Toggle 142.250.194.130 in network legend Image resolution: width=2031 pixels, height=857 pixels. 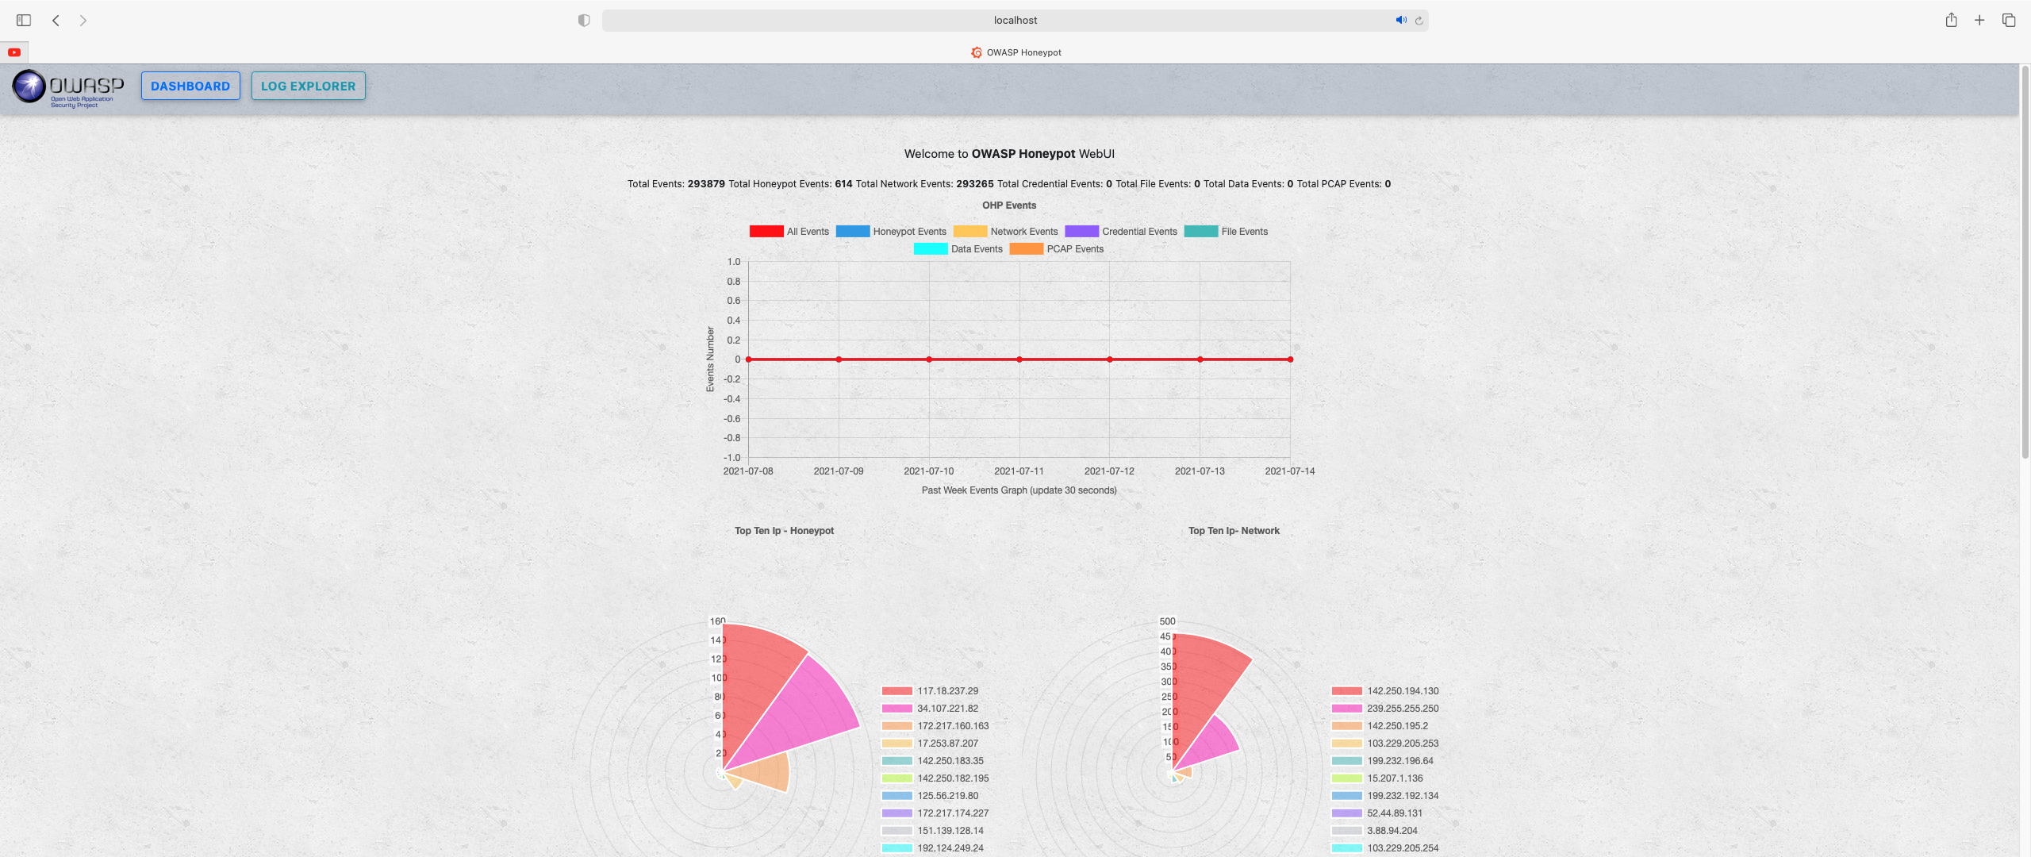click(x=1347, y=691)
